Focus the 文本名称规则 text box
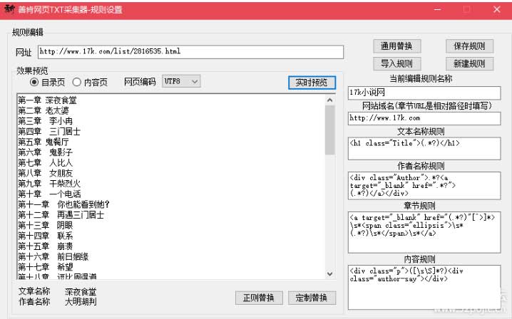512x319 pixels. tap(424, 149)
